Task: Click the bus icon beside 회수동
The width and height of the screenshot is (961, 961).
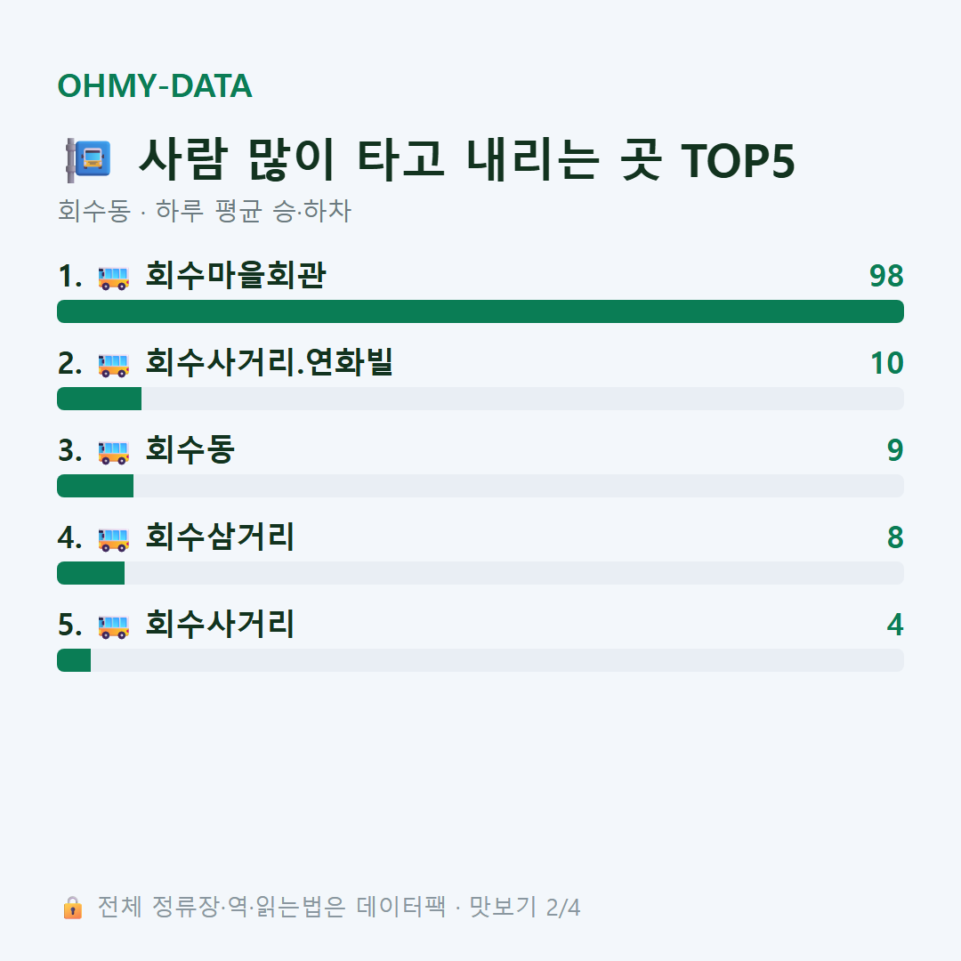Action: click(x=114, y=452)
